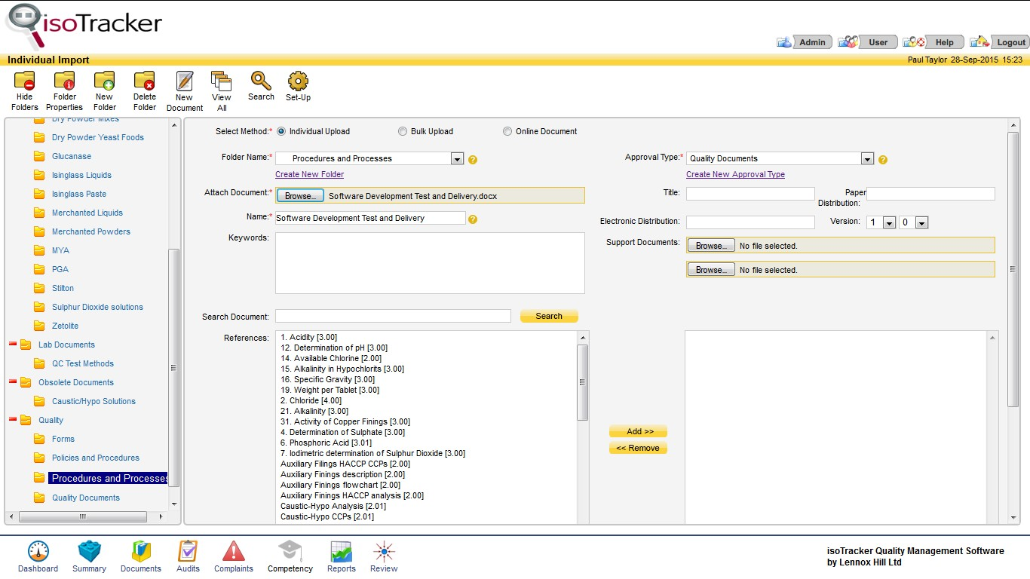This screenshot has height=579, width=1030.
Task: Open the Approval Type dropdown
Action: pos(867,158)
